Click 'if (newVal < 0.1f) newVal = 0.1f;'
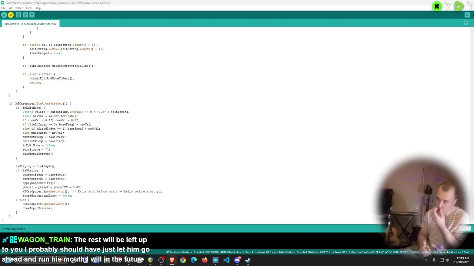Viewport: 474px width, 266px height. point(51,120)
